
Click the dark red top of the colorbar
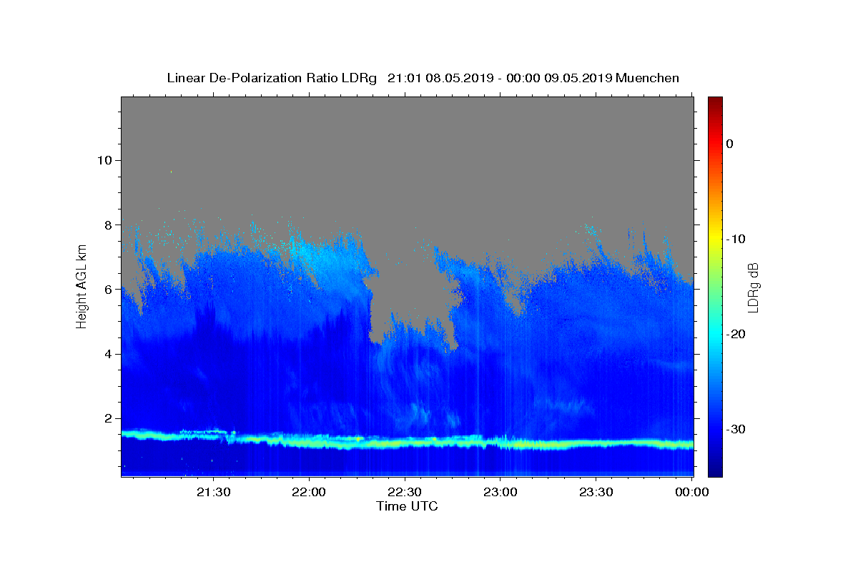[x=715, y=102]
